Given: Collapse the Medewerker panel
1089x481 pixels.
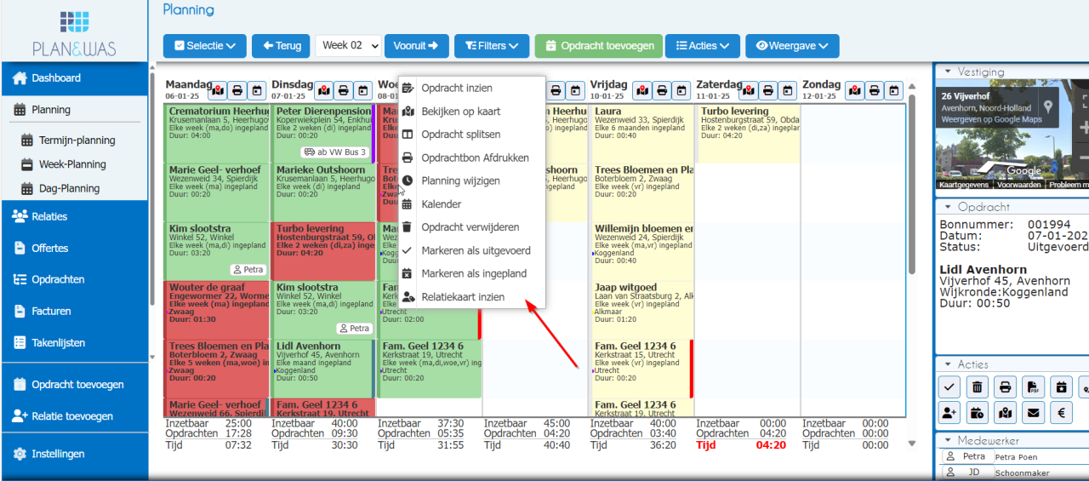Looking at the screenshot, I should (x=947, y=441).
